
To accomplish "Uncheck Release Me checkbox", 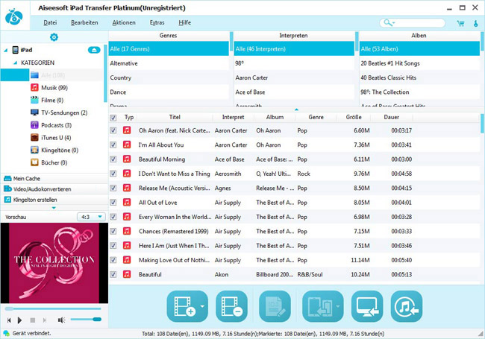I will pyautogui.click(x=113, y=188).
